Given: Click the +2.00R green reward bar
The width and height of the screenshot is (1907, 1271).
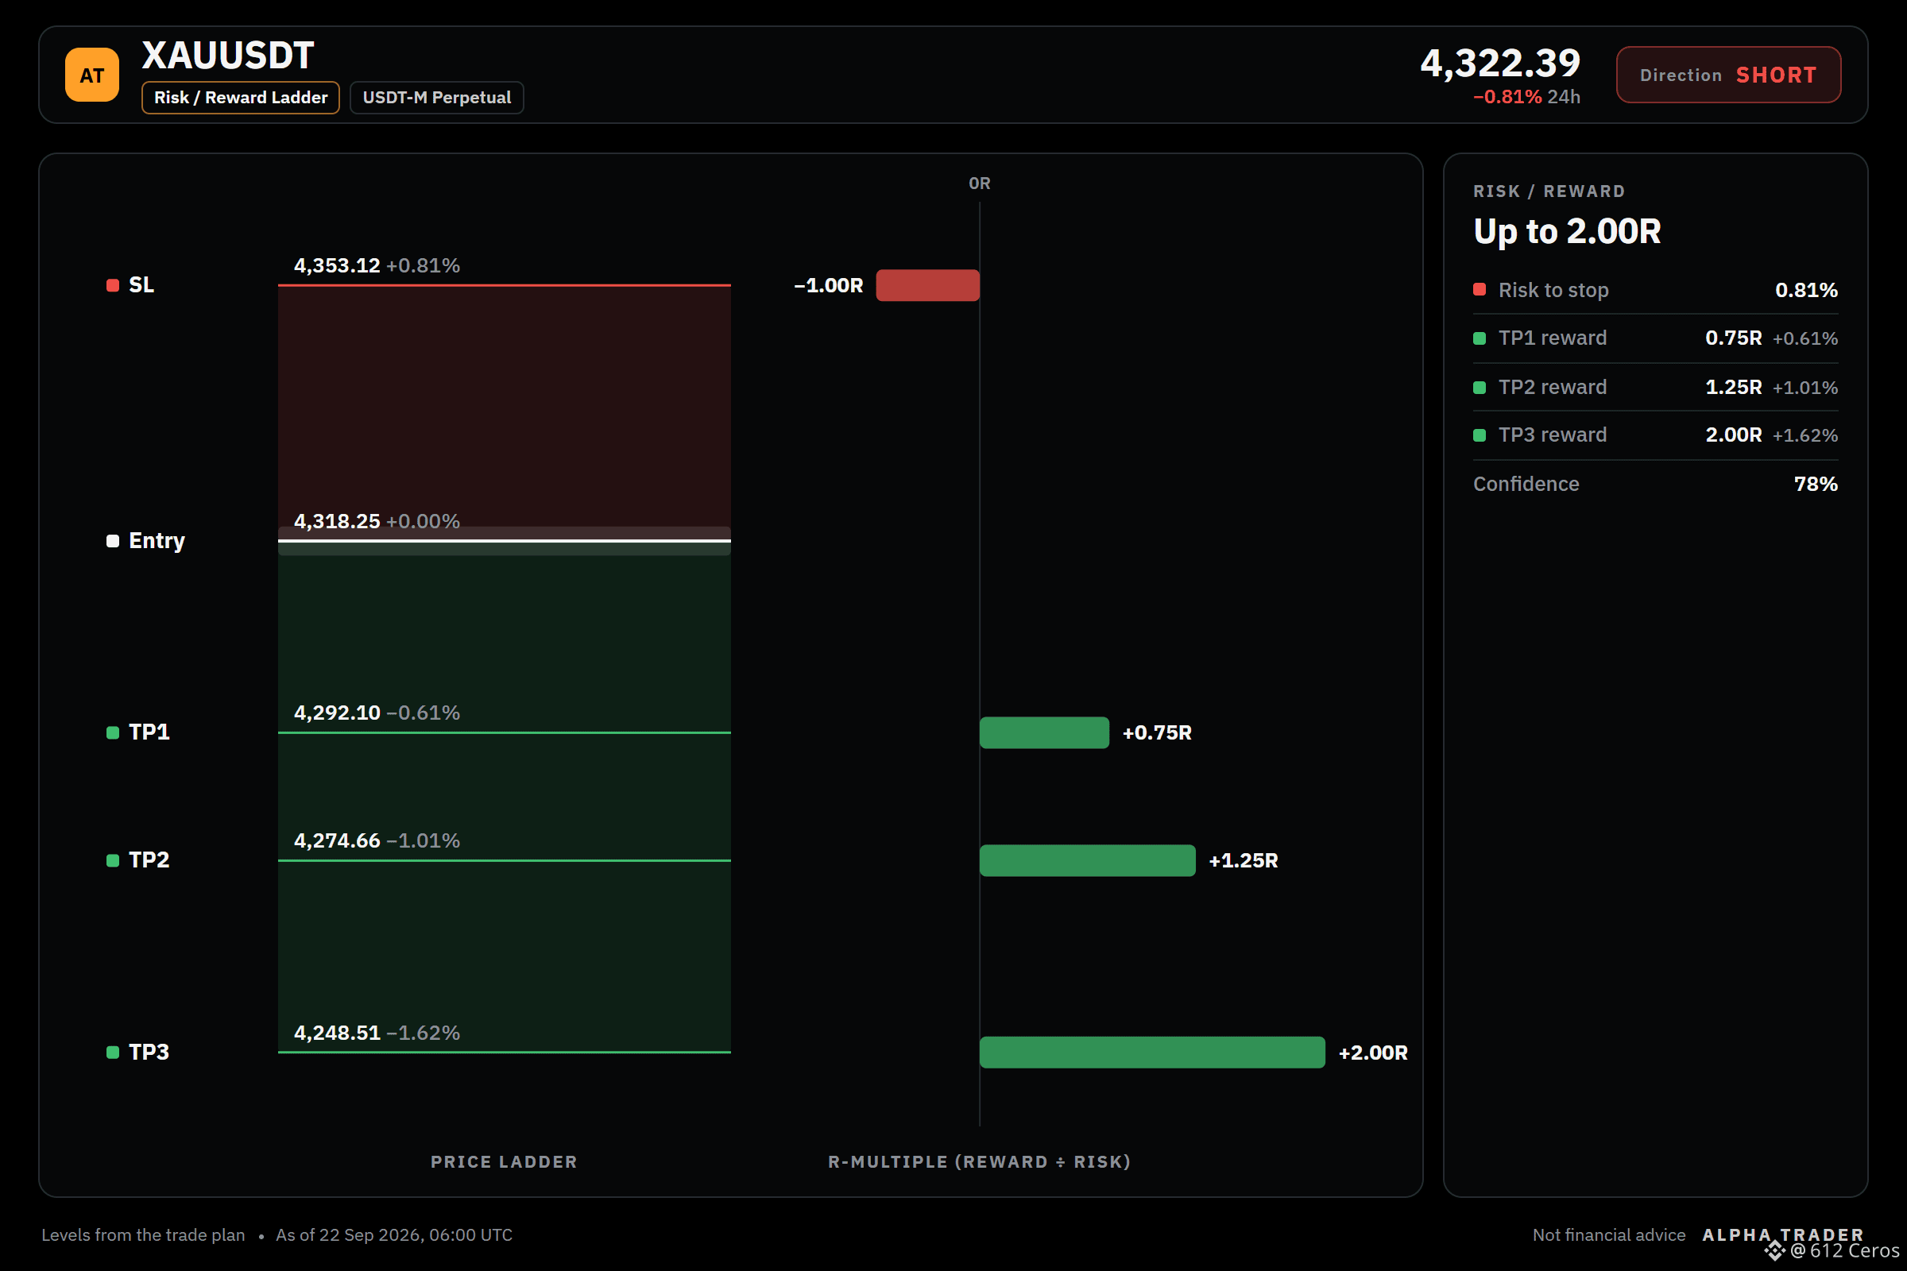Looking at the screenshot, I should pos(1152,1052).
